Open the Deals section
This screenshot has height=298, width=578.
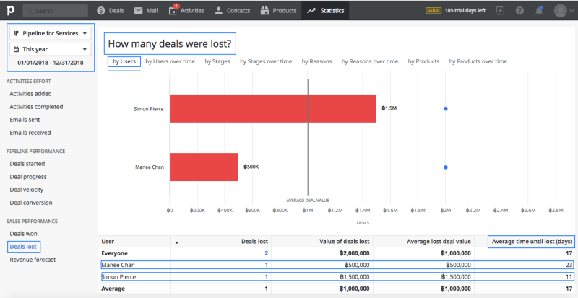pyautogui.click(x=111, y=11)
